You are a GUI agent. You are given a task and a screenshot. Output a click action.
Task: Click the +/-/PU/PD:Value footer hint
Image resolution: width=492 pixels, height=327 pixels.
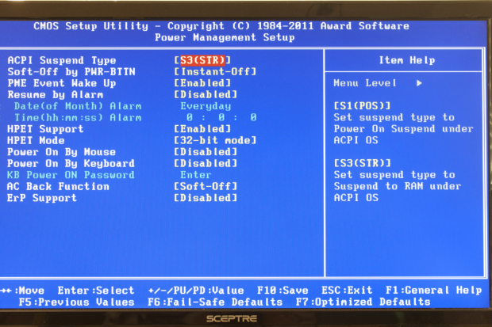point(196,291)
